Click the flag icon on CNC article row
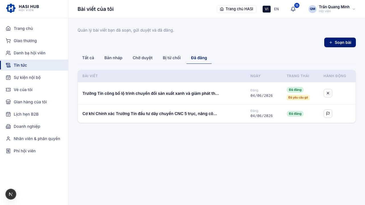 [x=328, y=114]
